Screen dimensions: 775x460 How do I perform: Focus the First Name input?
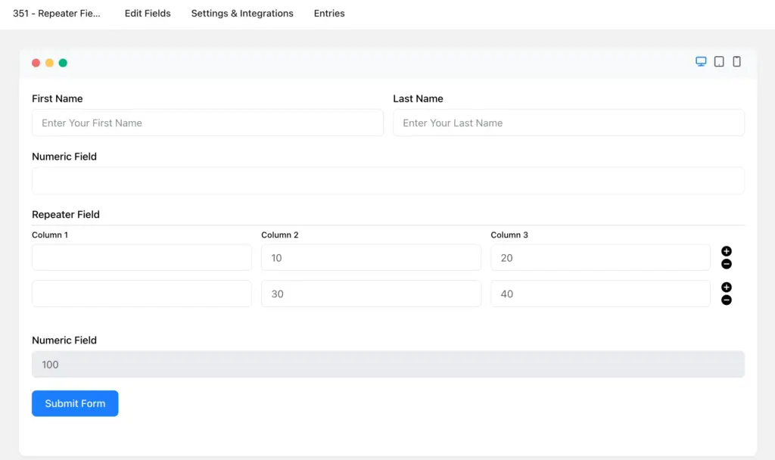click(207, 123)
